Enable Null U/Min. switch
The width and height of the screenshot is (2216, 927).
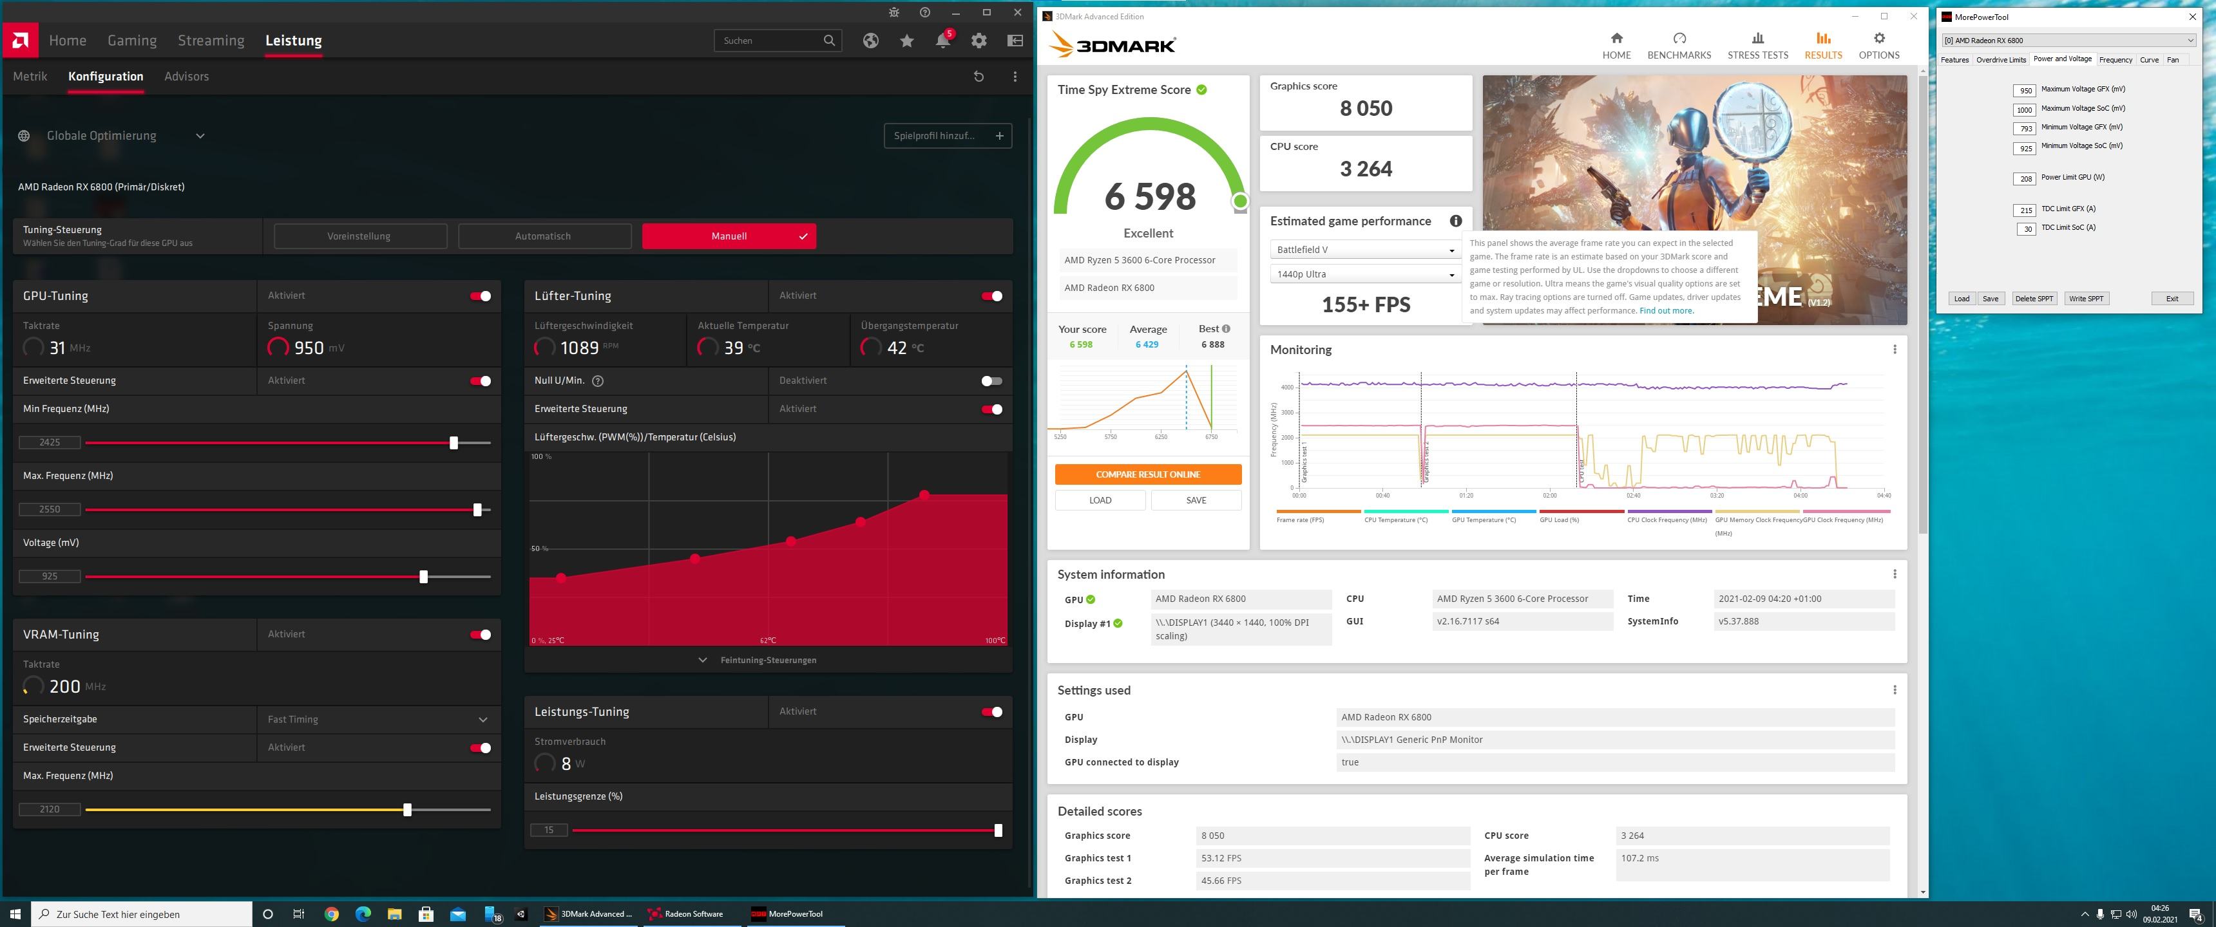point(992,381)
